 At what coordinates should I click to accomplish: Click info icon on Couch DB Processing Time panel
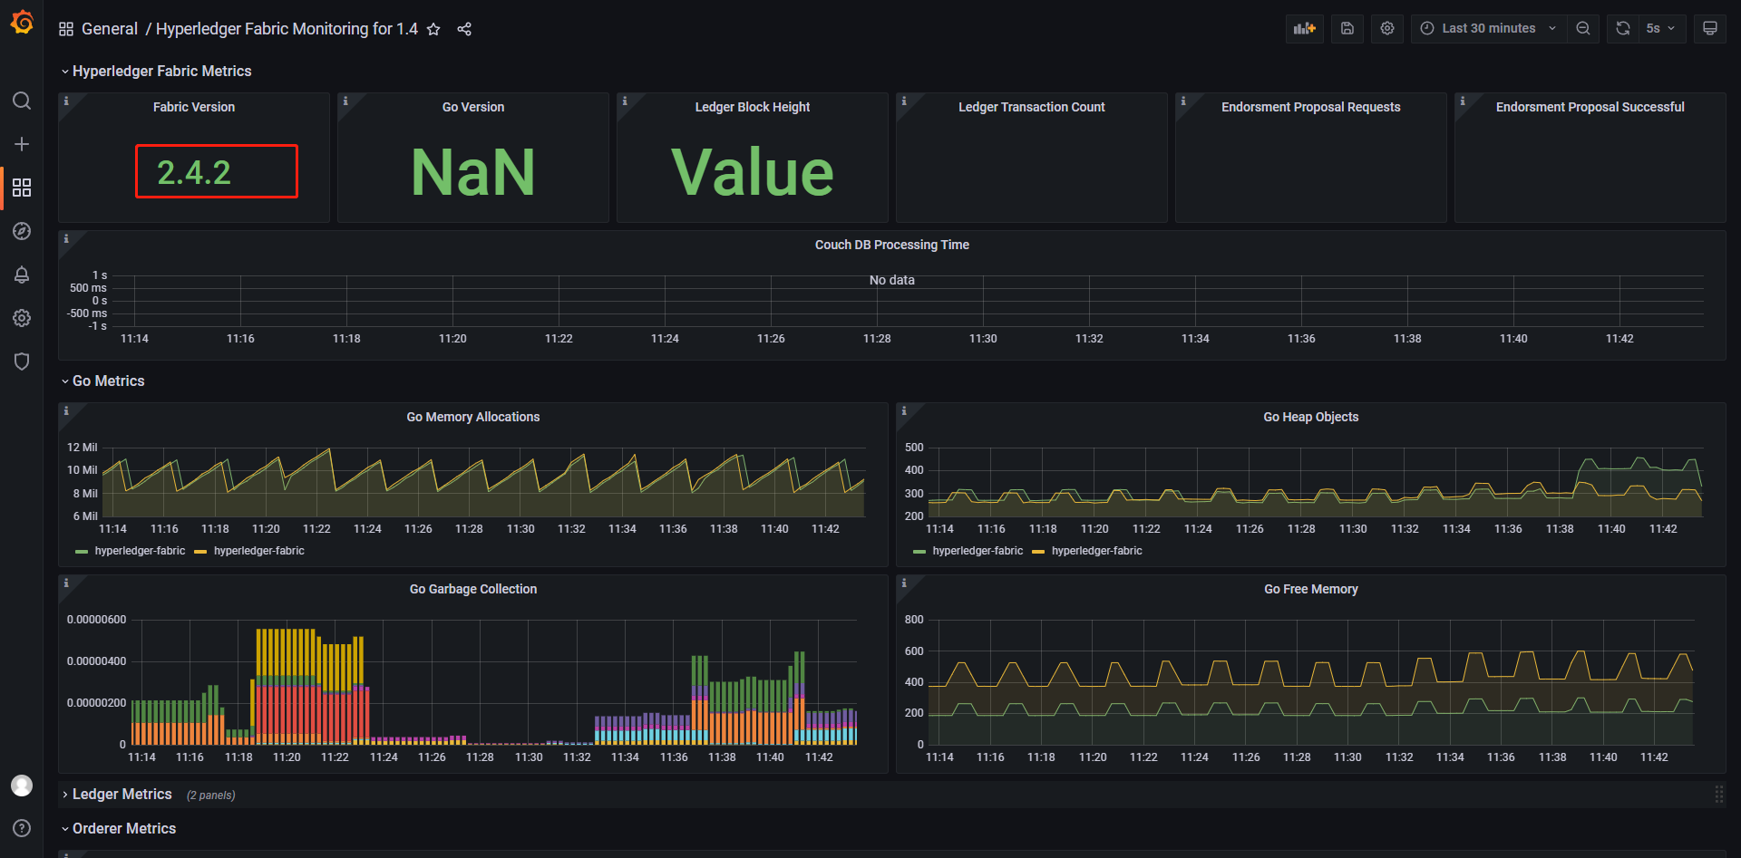(x=66, y=239)
